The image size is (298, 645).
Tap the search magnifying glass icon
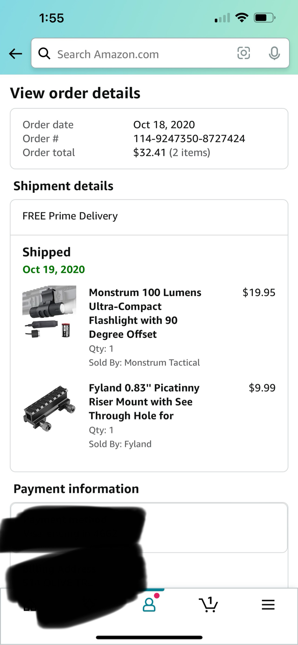[44, 54]
